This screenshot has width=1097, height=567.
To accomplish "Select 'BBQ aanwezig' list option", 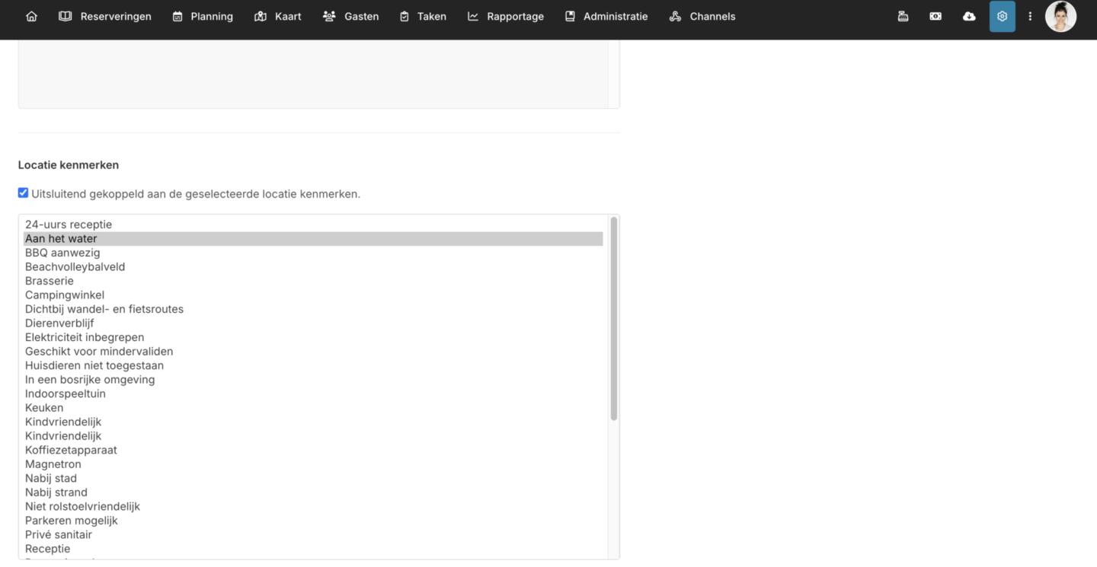I will (62, 253).
